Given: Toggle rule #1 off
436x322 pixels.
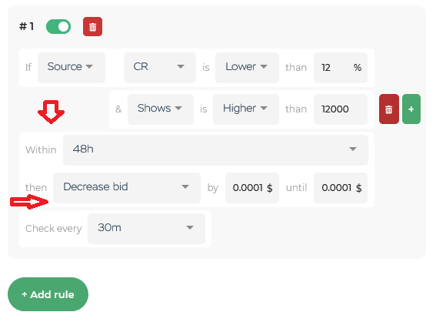Looking at the screenshot, I should pos(58,27).
